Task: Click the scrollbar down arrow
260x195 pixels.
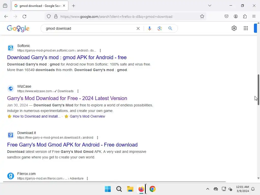Action: [x=258, y=178]
